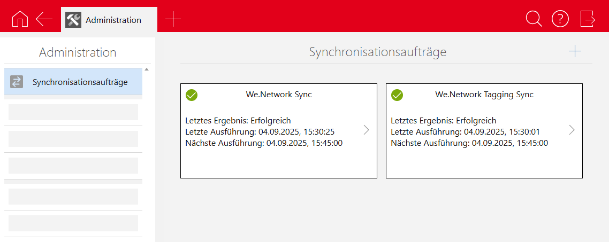This screenshot has height=242, width=609.
Task: Switch to the Administration tab
Action: pyautogui.click(x=113, y=20)
